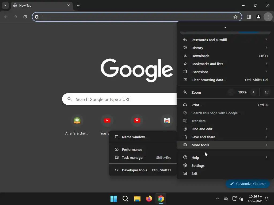Click the profile avatar icon
274x205 pixels.
[x=258, y=17]
